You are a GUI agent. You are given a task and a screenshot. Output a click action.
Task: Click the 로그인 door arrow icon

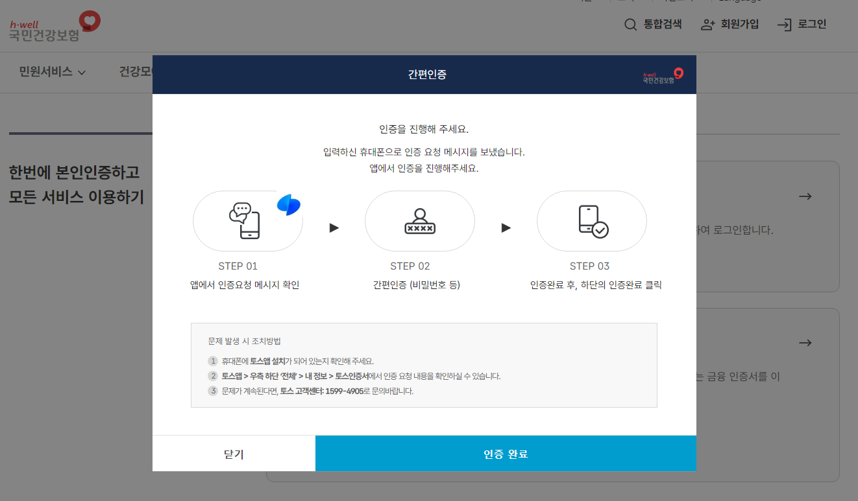tap(785, 25)
